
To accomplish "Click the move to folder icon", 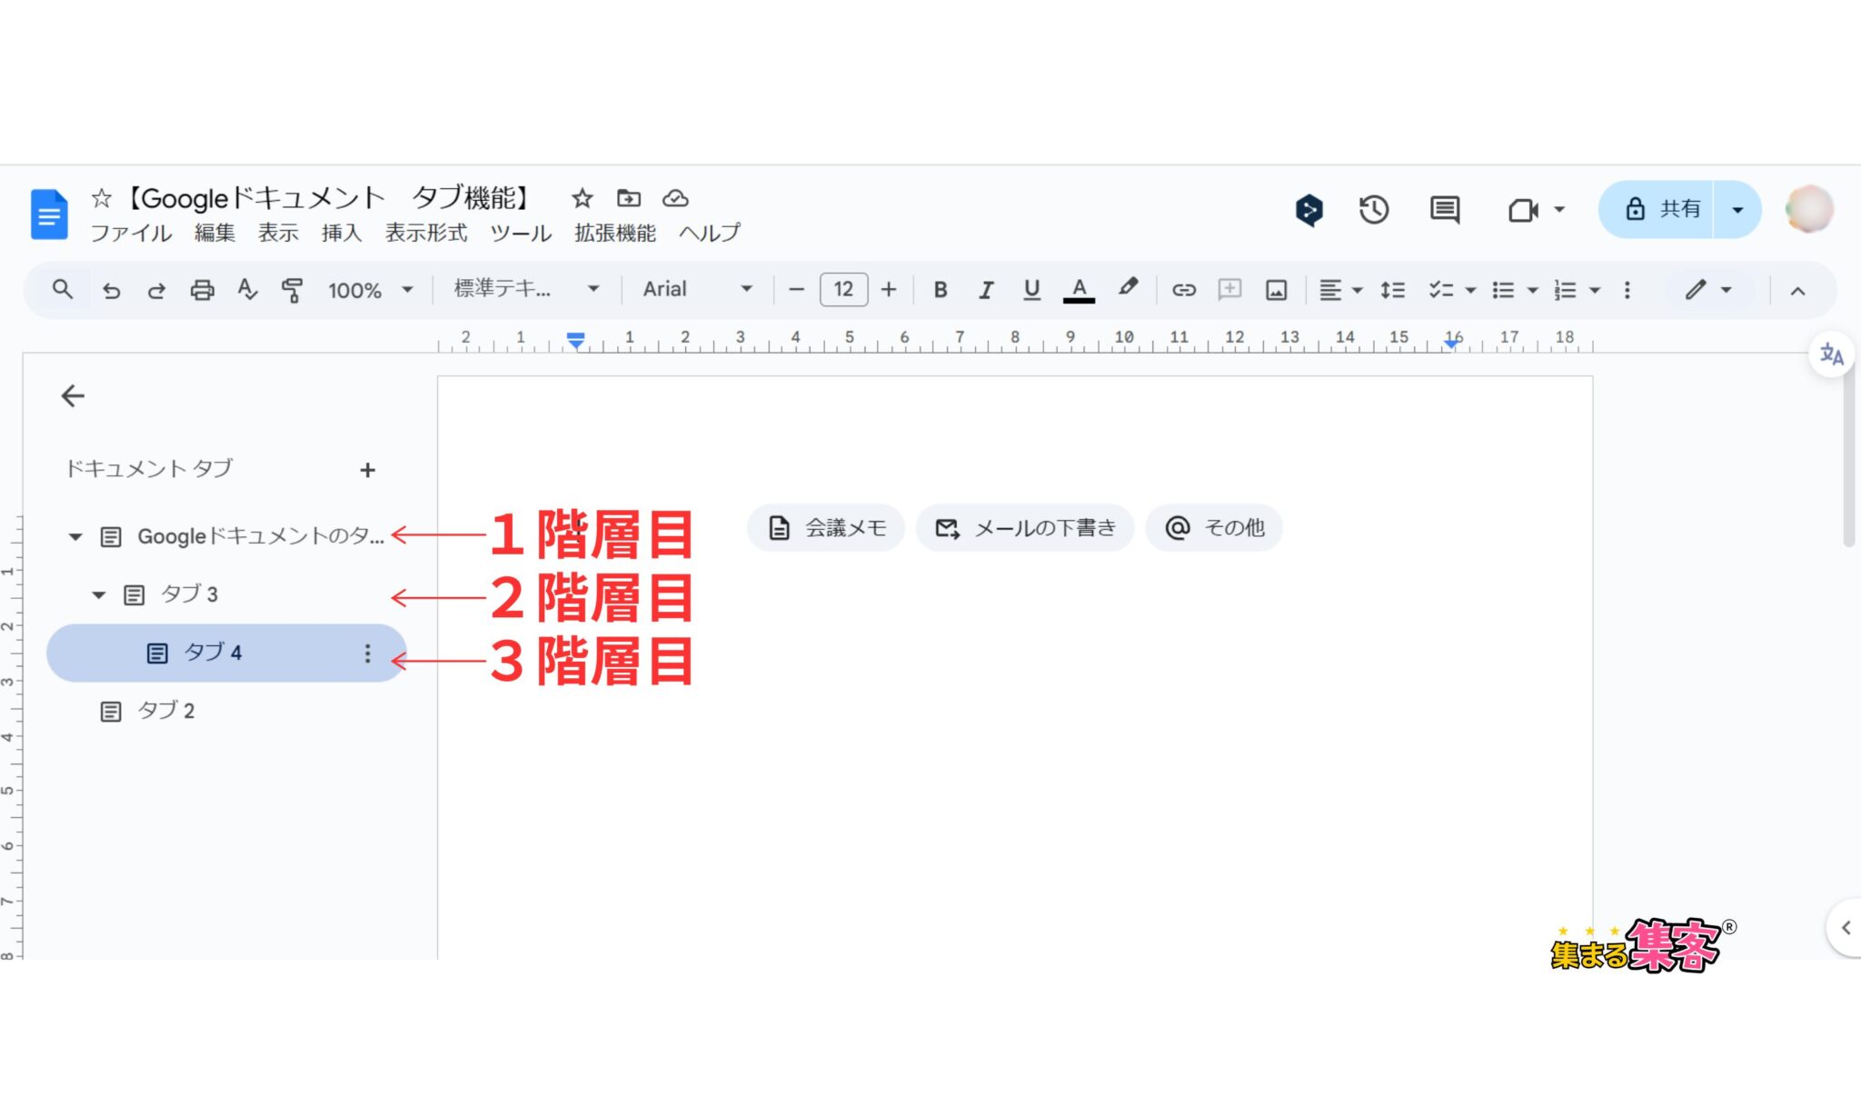I will pos(629,198).
